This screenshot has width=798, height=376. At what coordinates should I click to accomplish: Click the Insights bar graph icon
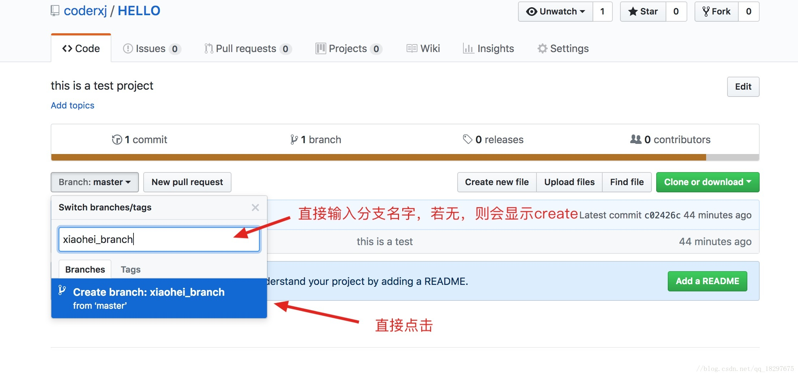tap(468, 48)
